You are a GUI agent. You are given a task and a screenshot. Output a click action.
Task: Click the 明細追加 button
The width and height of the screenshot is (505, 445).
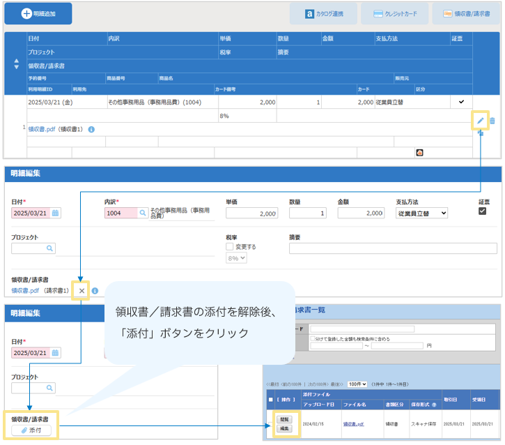tap(38, 13)
